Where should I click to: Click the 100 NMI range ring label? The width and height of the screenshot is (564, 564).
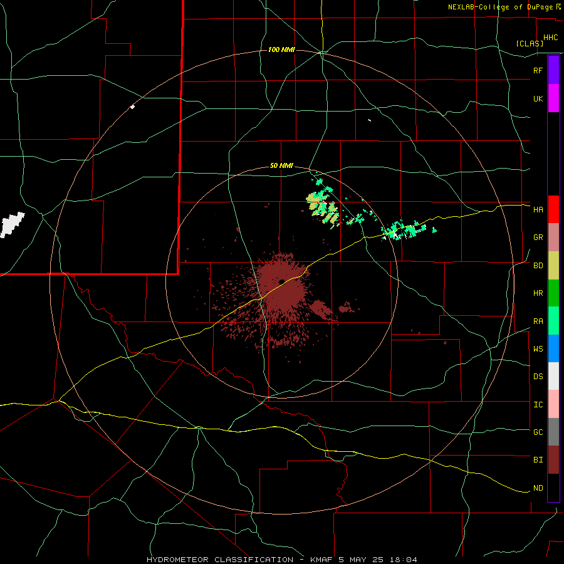point(281,50)
